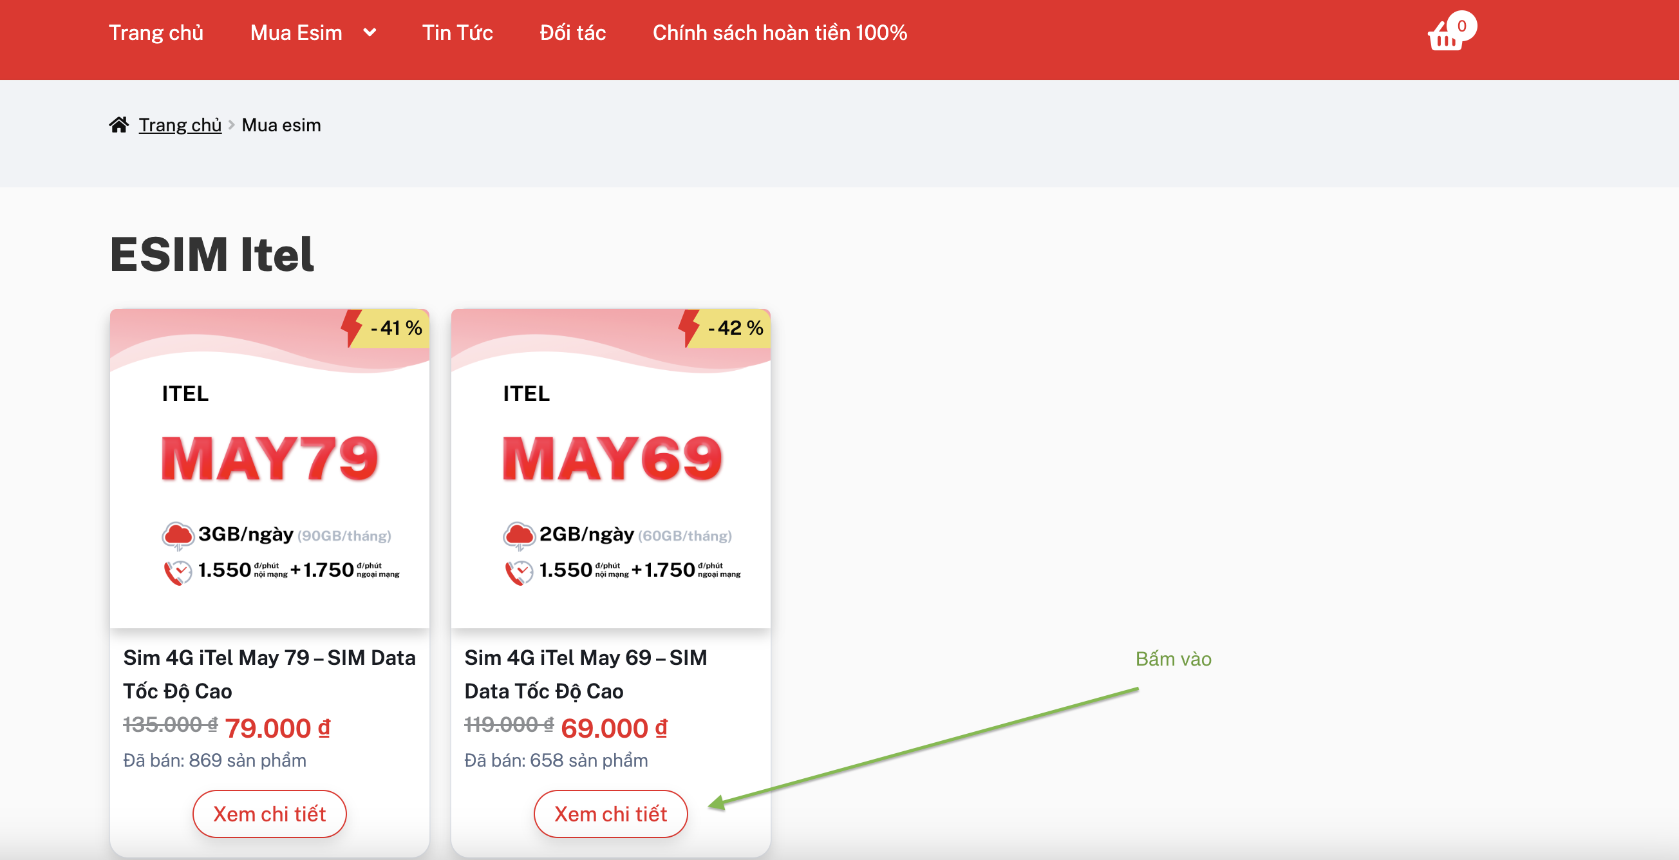Open the Tin Tức menu item
1679x860 pixels.
(x=458, y=33)
